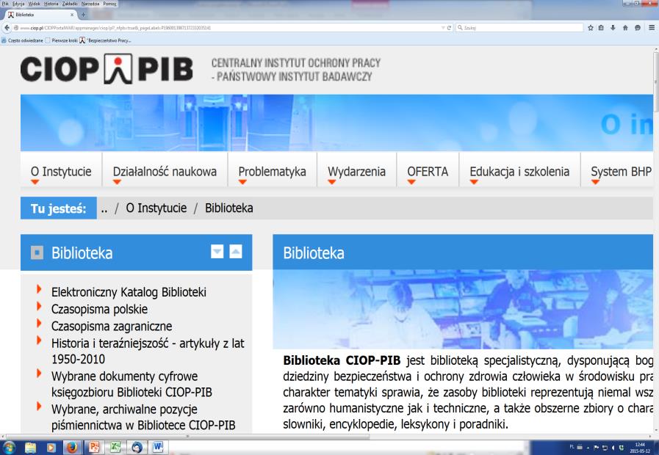Expand the Działalność naukowa navigation menu
The width and height of the screenshot is (659, 455).
pos(165,172)
